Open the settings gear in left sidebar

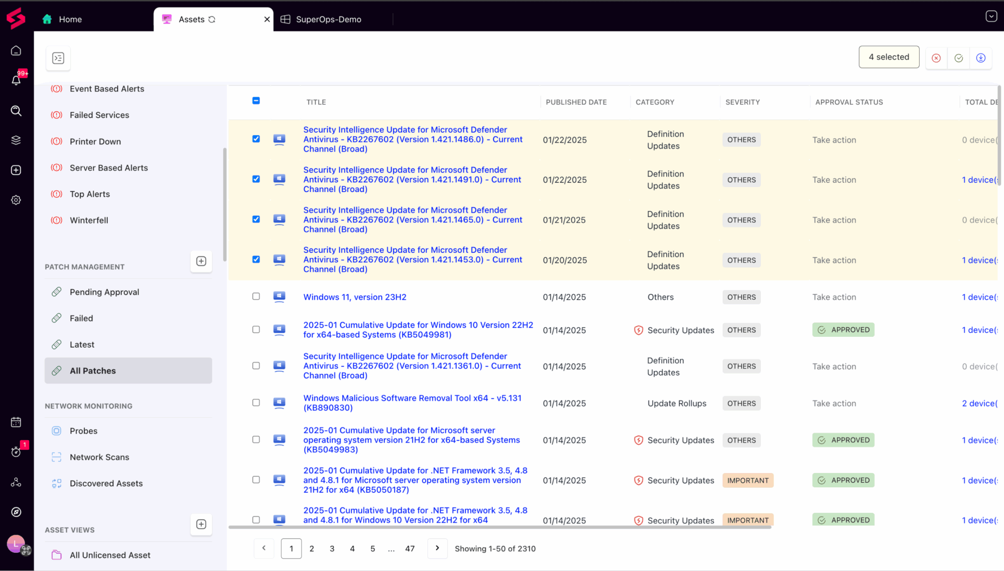click(x=16, y=200)
